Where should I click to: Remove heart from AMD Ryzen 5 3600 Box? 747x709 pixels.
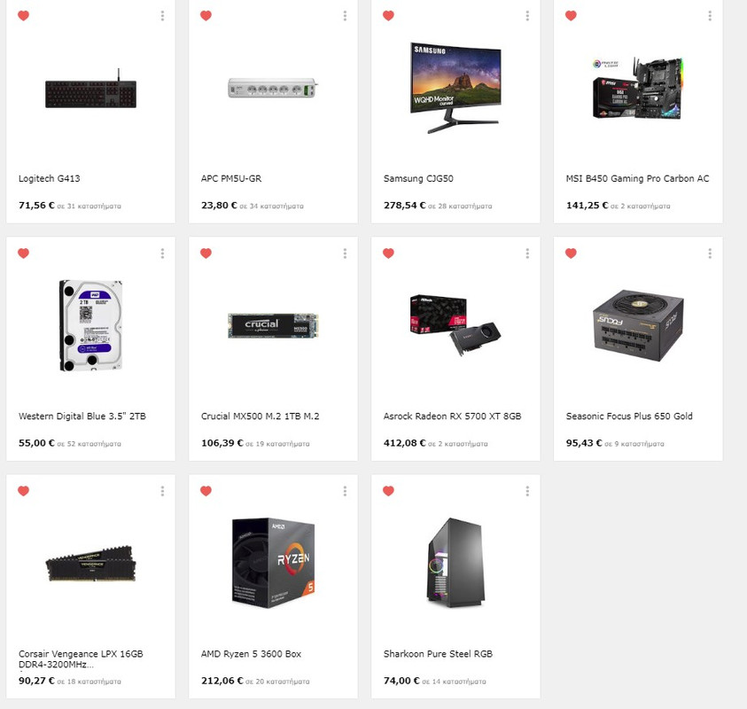tap(206, 491)
